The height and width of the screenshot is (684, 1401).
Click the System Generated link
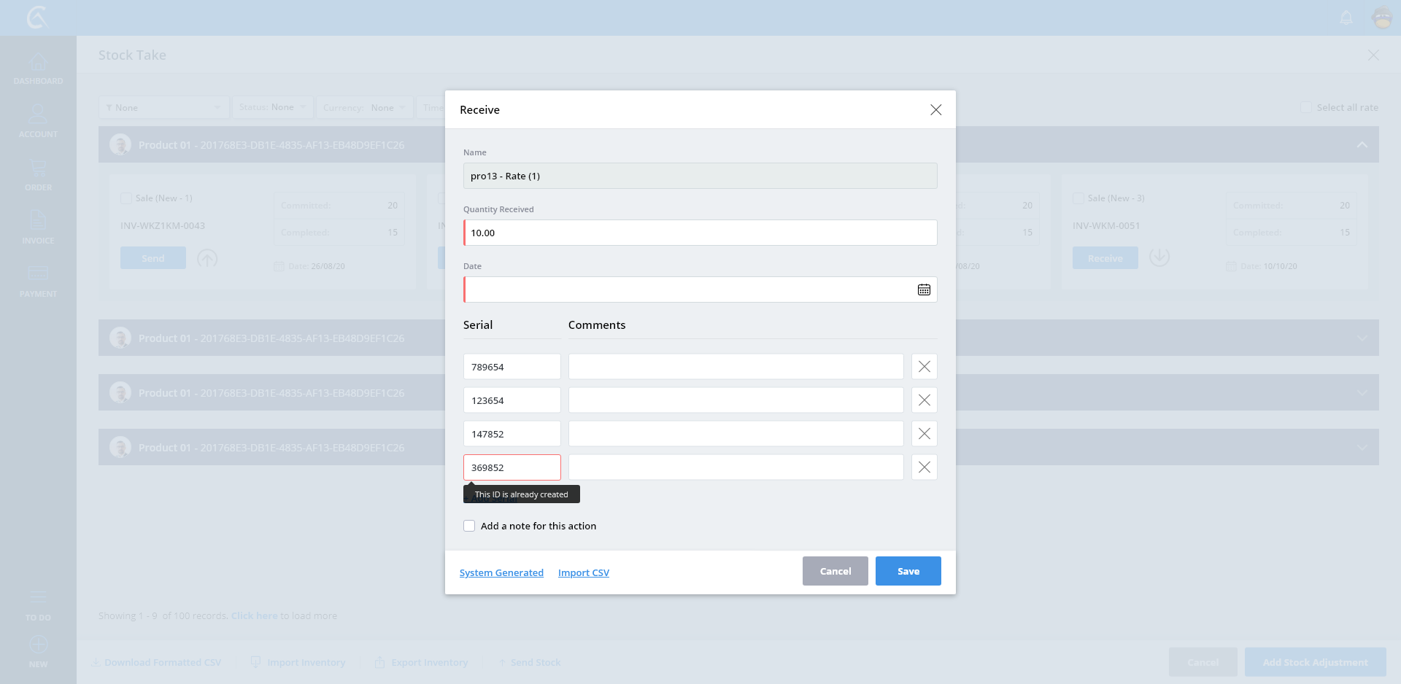point(501,572)
